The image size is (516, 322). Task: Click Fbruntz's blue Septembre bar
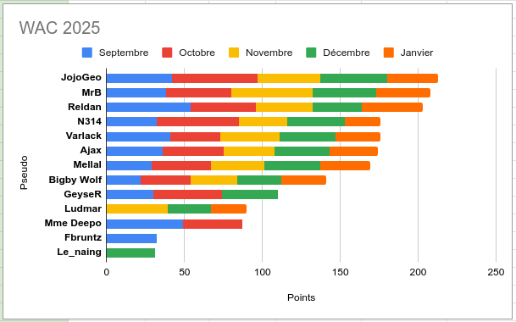(x=131, y=238)
